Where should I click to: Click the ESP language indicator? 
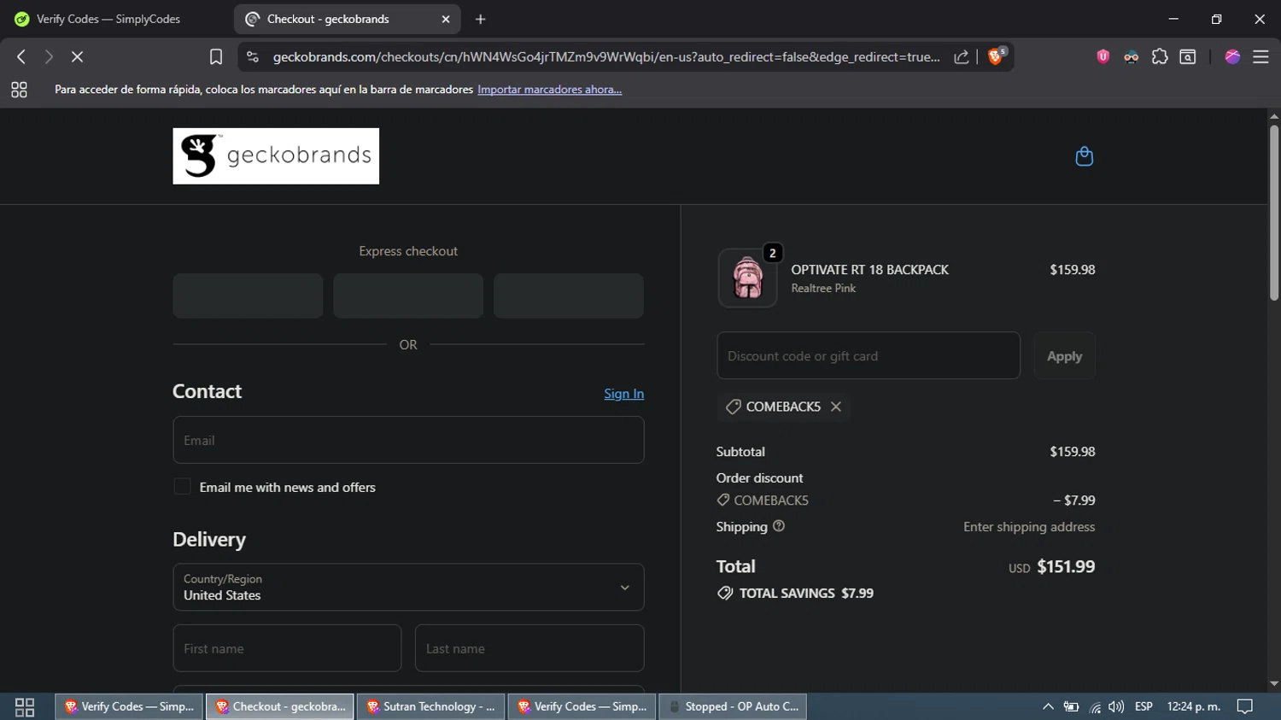coord(1144,706)
